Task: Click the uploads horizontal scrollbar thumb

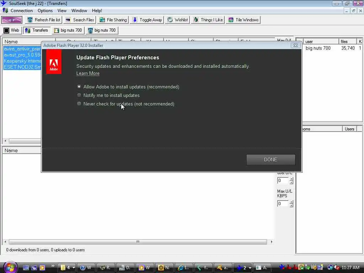Action: click(x=138, y=242)
